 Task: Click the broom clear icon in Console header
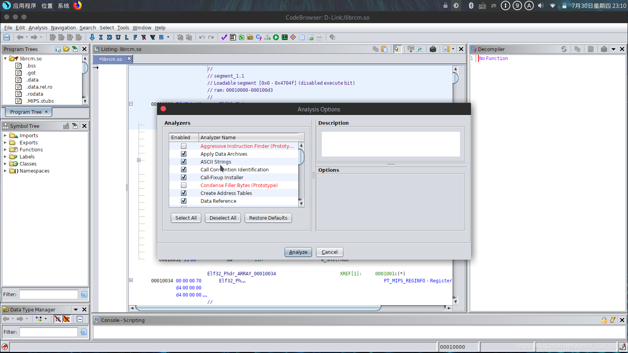click(613, 320)
